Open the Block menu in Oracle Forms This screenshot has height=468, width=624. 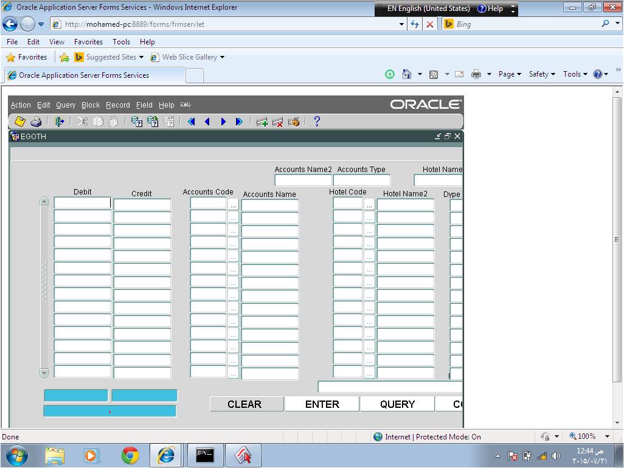[x=91, y=105]
